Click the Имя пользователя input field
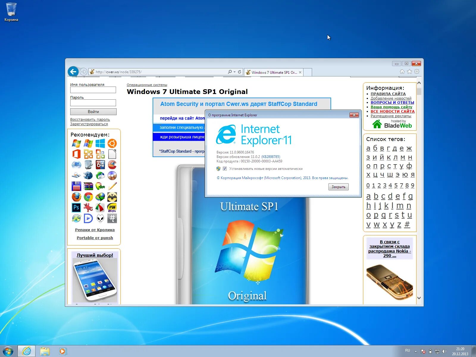476x357 pixels. click(x=93, y=90)
